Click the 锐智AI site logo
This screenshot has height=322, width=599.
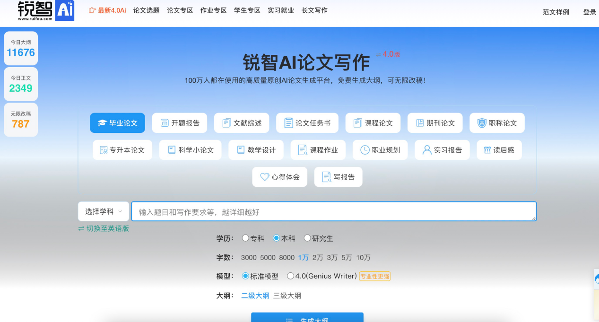46,10
